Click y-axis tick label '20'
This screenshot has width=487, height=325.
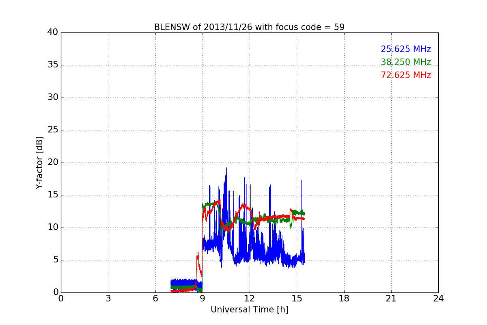tap(53, 162)
